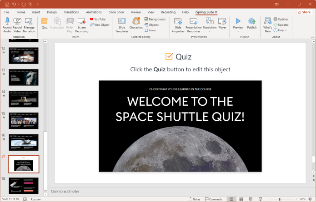Start Screen Recording
Image resolution: width=316 pixels, height=202 pixels.
click(82, 25)
